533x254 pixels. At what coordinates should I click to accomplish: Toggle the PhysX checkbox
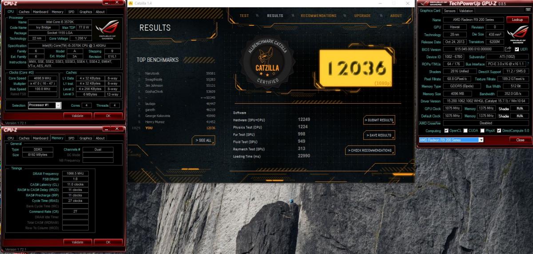click(483, 131)
